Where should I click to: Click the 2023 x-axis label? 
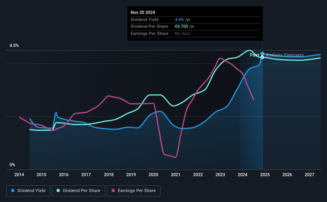pos(220,175)
